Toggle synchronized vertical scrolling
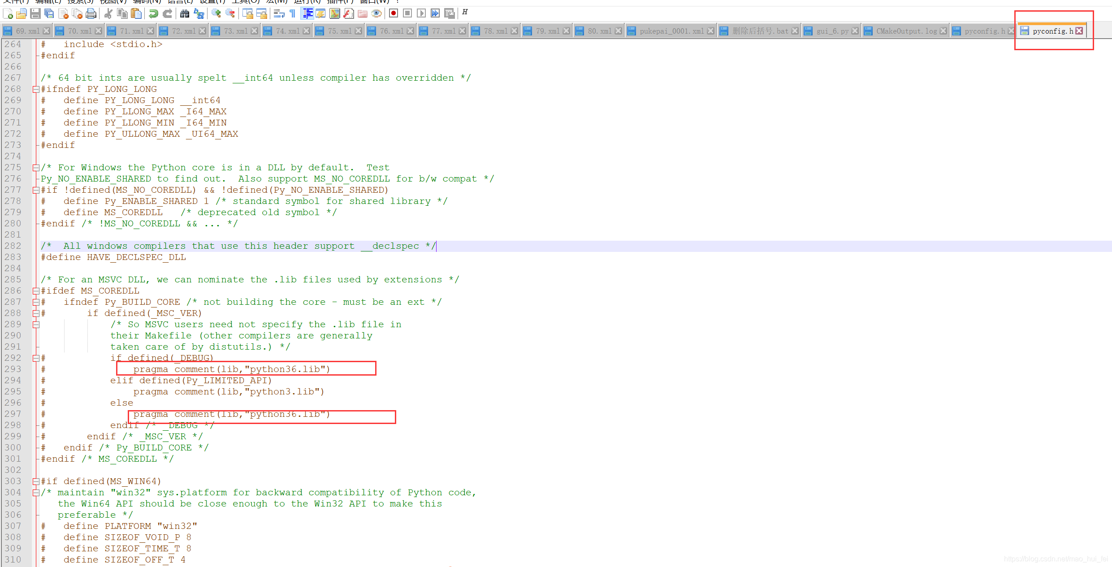 pyautogui.click(x=247, y=13)
